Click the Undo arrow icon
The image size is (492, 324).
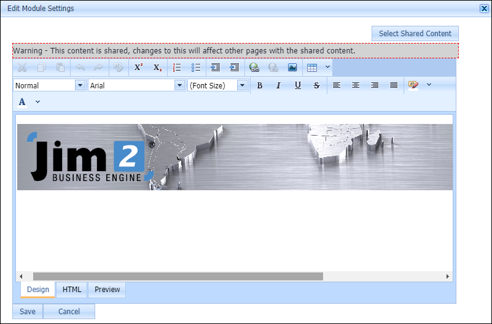coord(80,67)
